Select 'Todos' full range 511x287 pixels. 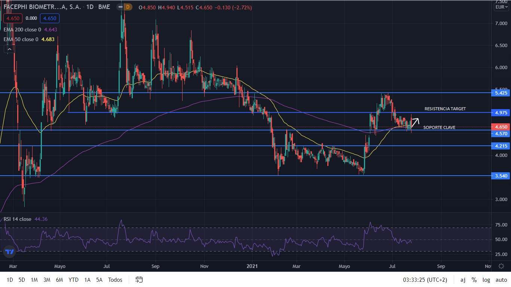click(115, 280)
